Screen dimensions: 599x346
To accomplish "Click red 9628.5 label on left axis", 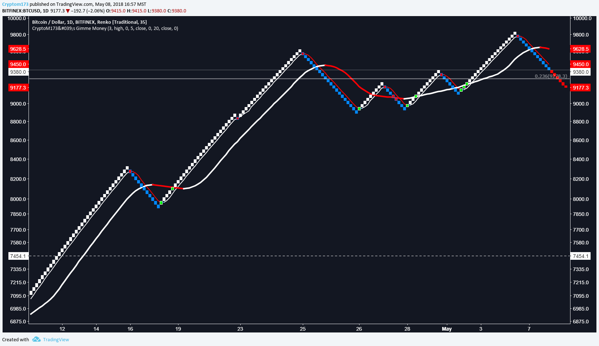I will coord(18,49).
